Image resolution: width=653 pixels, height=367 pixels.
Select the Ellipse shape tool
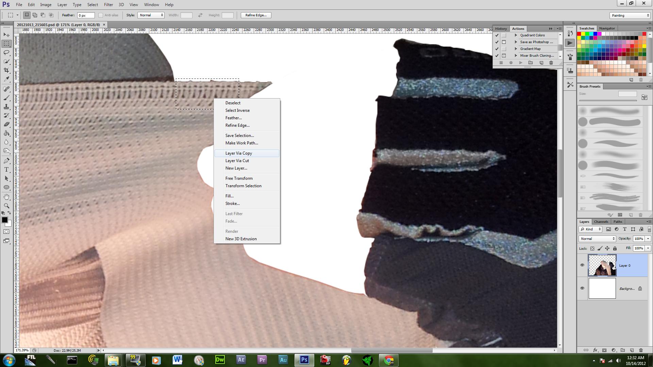tap(6, 187)
